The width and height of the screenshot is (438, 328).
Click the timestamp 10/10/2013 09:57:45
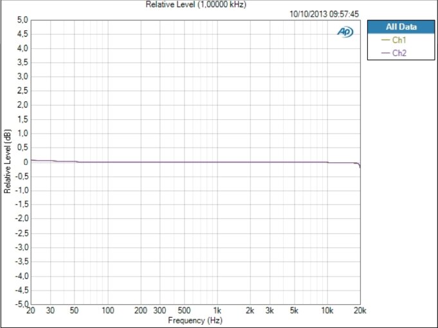324,14
